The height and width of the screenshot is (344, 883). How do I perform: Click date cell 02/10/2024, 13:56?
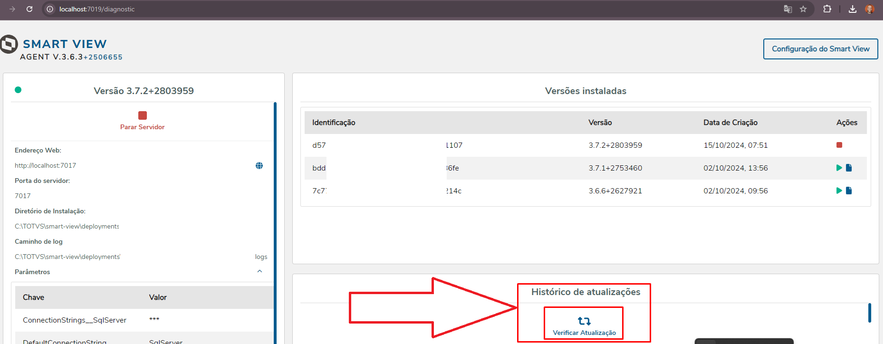tap(736, 168)
